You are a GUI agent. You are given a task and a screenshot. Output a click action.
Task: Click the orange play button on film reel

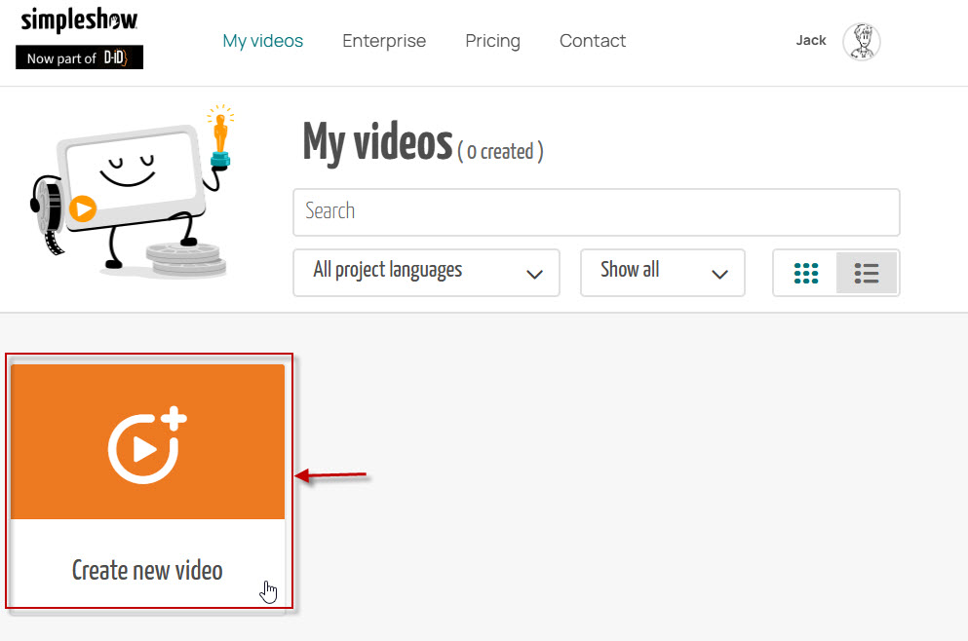(83, 208)
